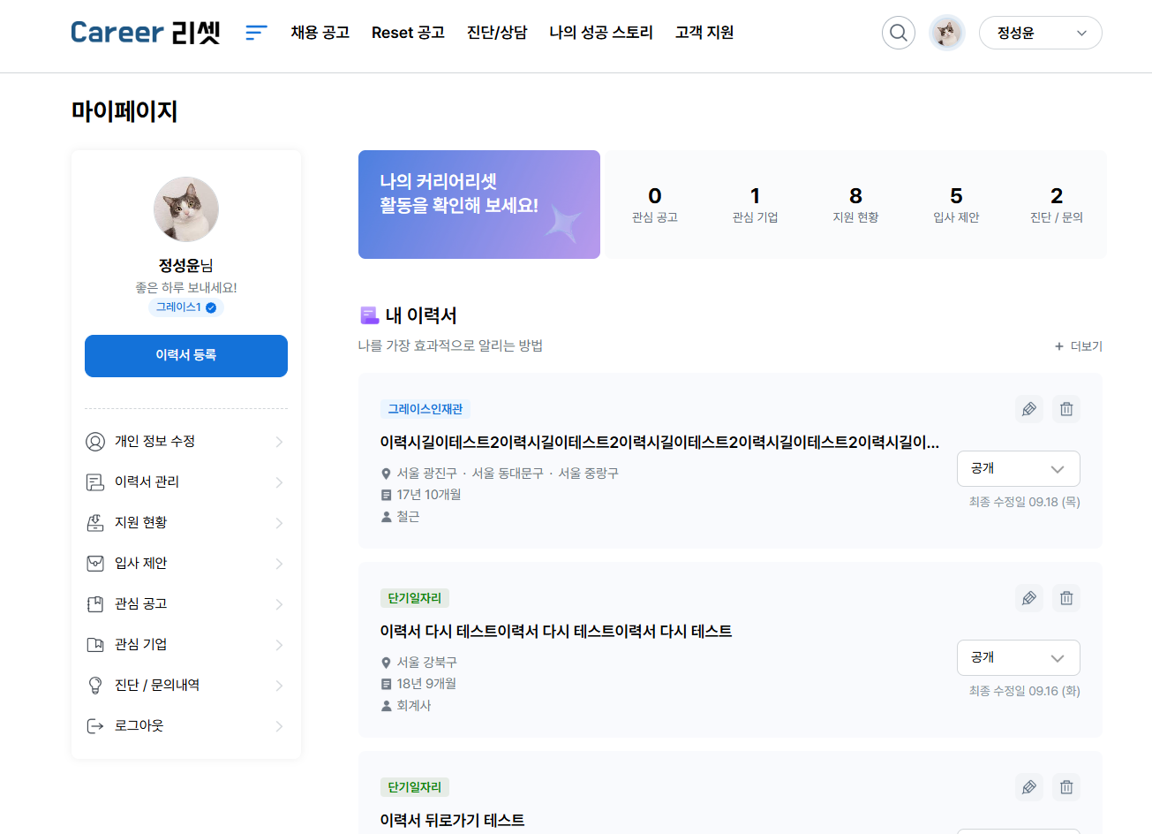The image size is (1152, 834).
Task: Open 지원 현황 sidebar item
Action: 186,523
